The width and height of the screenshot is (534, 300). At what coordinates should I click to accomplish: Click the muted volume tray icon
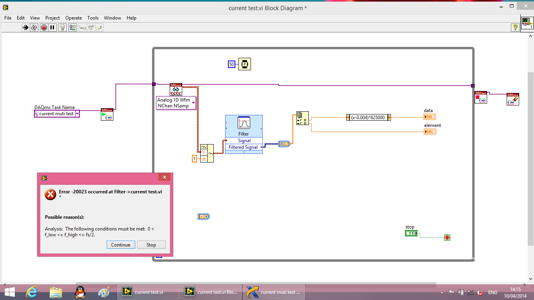(x=480, y=293)
